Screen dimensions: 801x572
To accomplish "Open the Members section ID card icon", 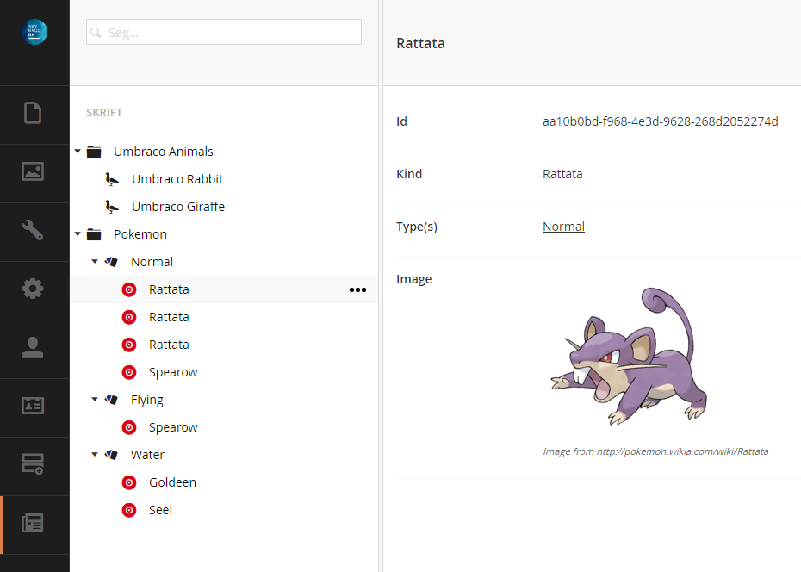I will pos(33,406).
